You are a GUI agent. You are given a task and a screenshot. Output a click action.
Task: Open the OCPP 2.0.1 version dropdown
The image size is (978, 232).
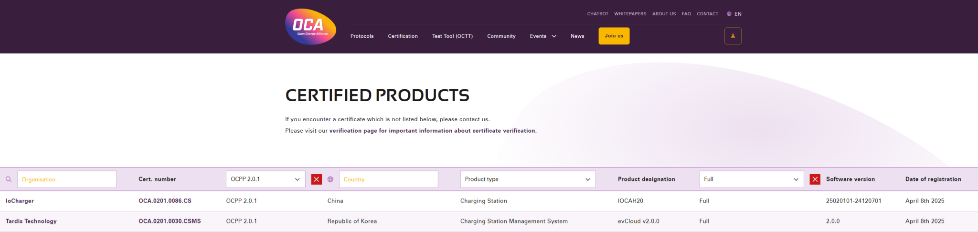[265, 179]
